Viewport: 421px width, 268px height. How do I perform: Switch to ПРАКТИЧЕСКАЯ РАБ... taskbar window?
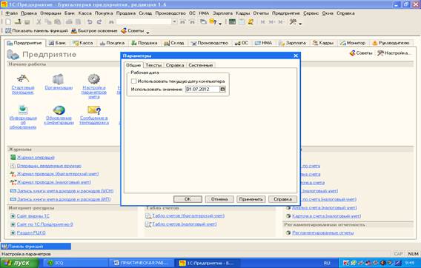click(x=142, y=263)
